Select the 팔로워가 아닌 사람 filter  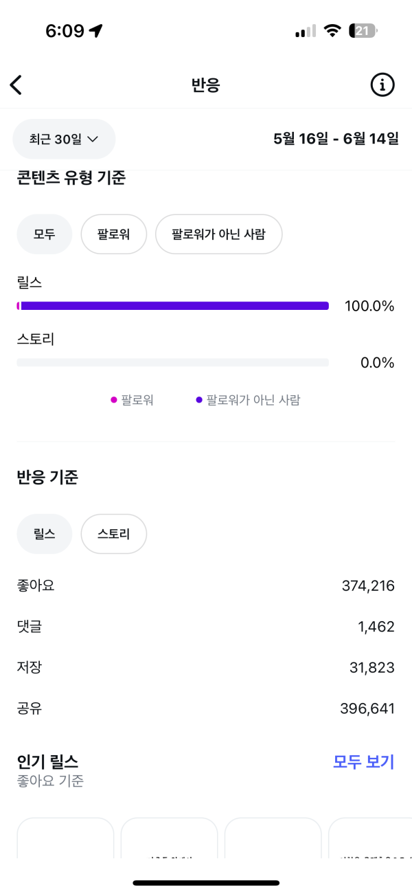pyautogui.click(x=218, y=234)
